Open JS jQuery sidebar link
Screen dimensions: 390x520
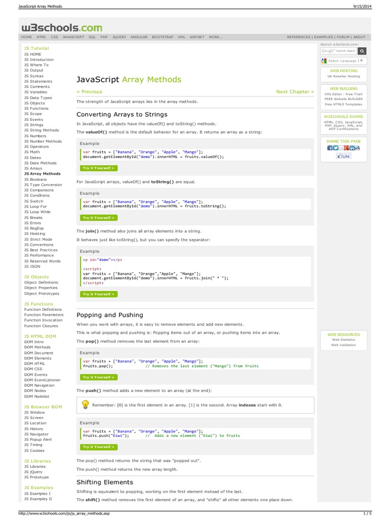point(33,472)
